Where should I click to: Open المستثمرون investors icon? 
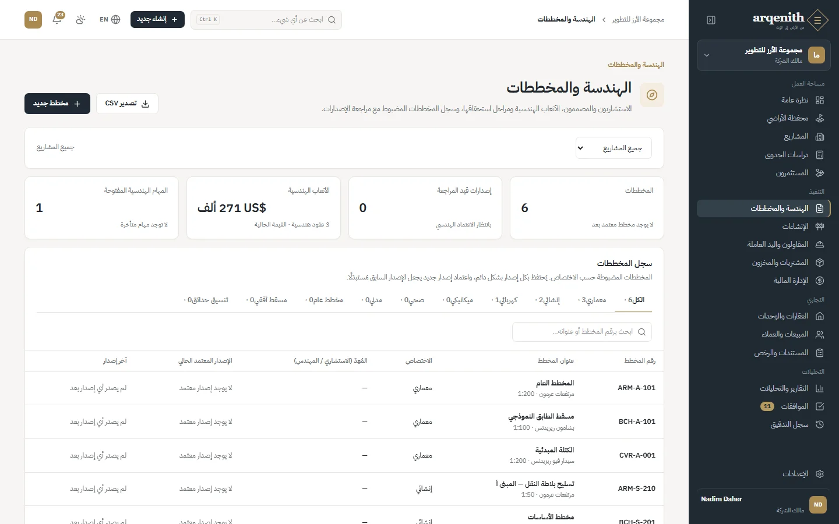pyautogui.click(x=820, y=173)
